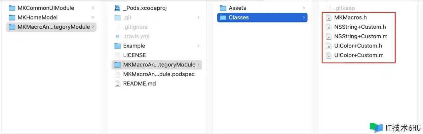Click the MKHomeModel folder icon
The width and height of the screenshot is (423, 134).
(12, 17)
